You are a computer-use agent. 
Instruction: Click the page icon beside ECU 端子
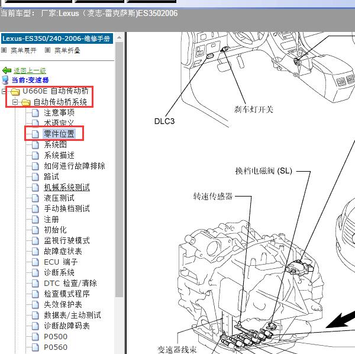point(35,262)
